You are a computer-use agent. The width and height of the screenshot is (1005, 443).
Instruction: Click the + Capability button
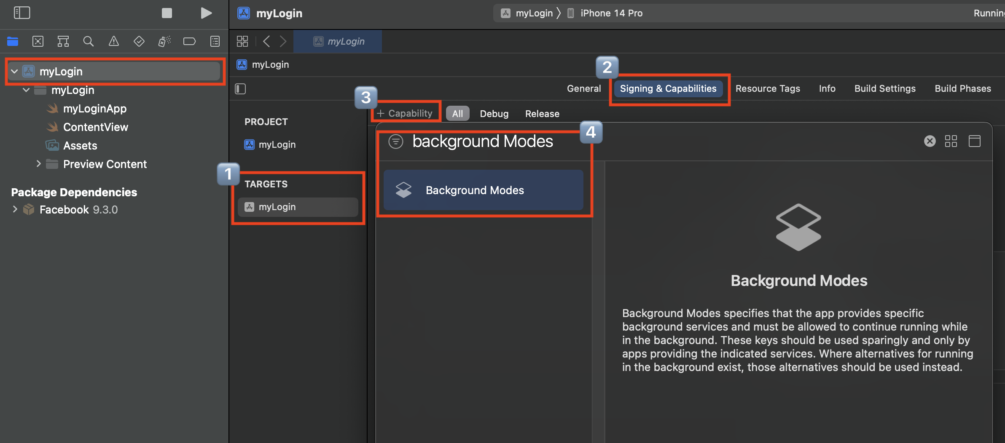[405, 113]
